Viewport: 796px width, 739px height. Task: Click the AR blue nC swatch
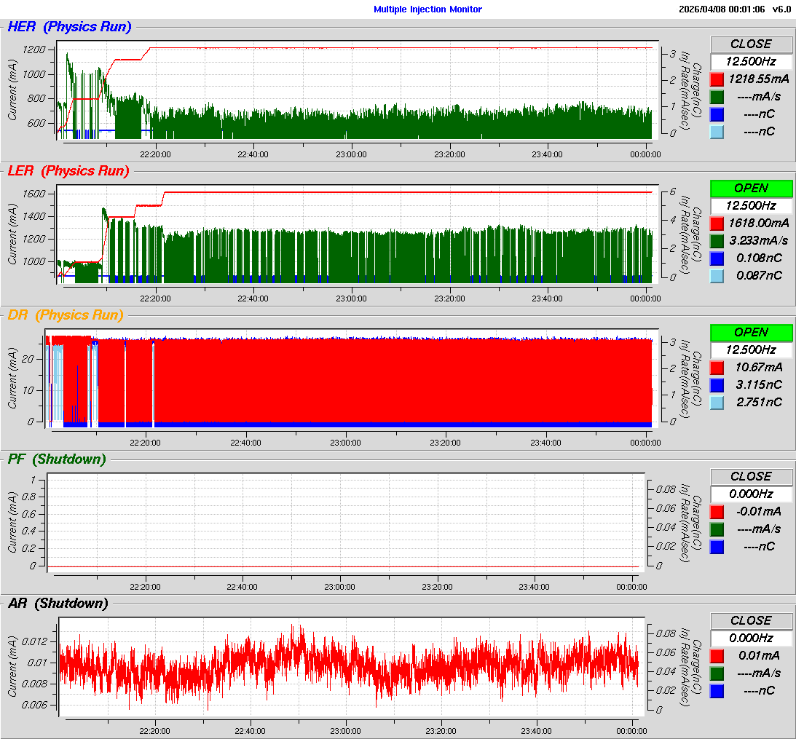click(x=717, y=690)
